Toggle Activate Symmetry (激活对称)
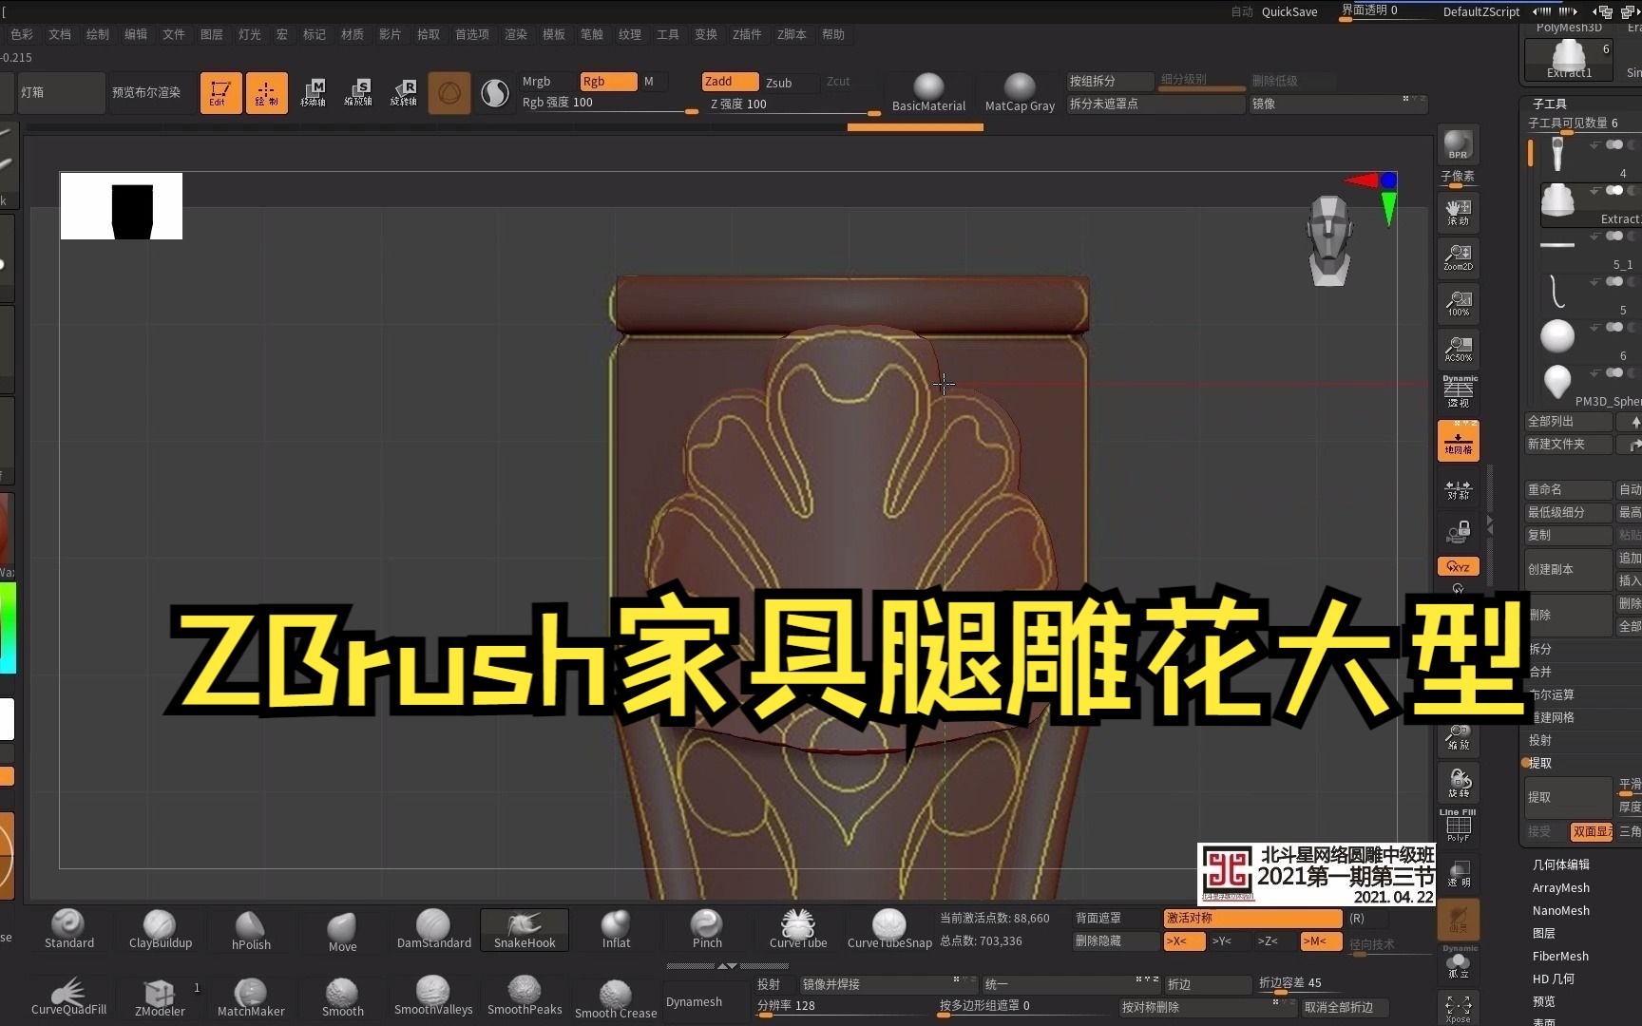1642x1026 pixels. pos(1252,919)
